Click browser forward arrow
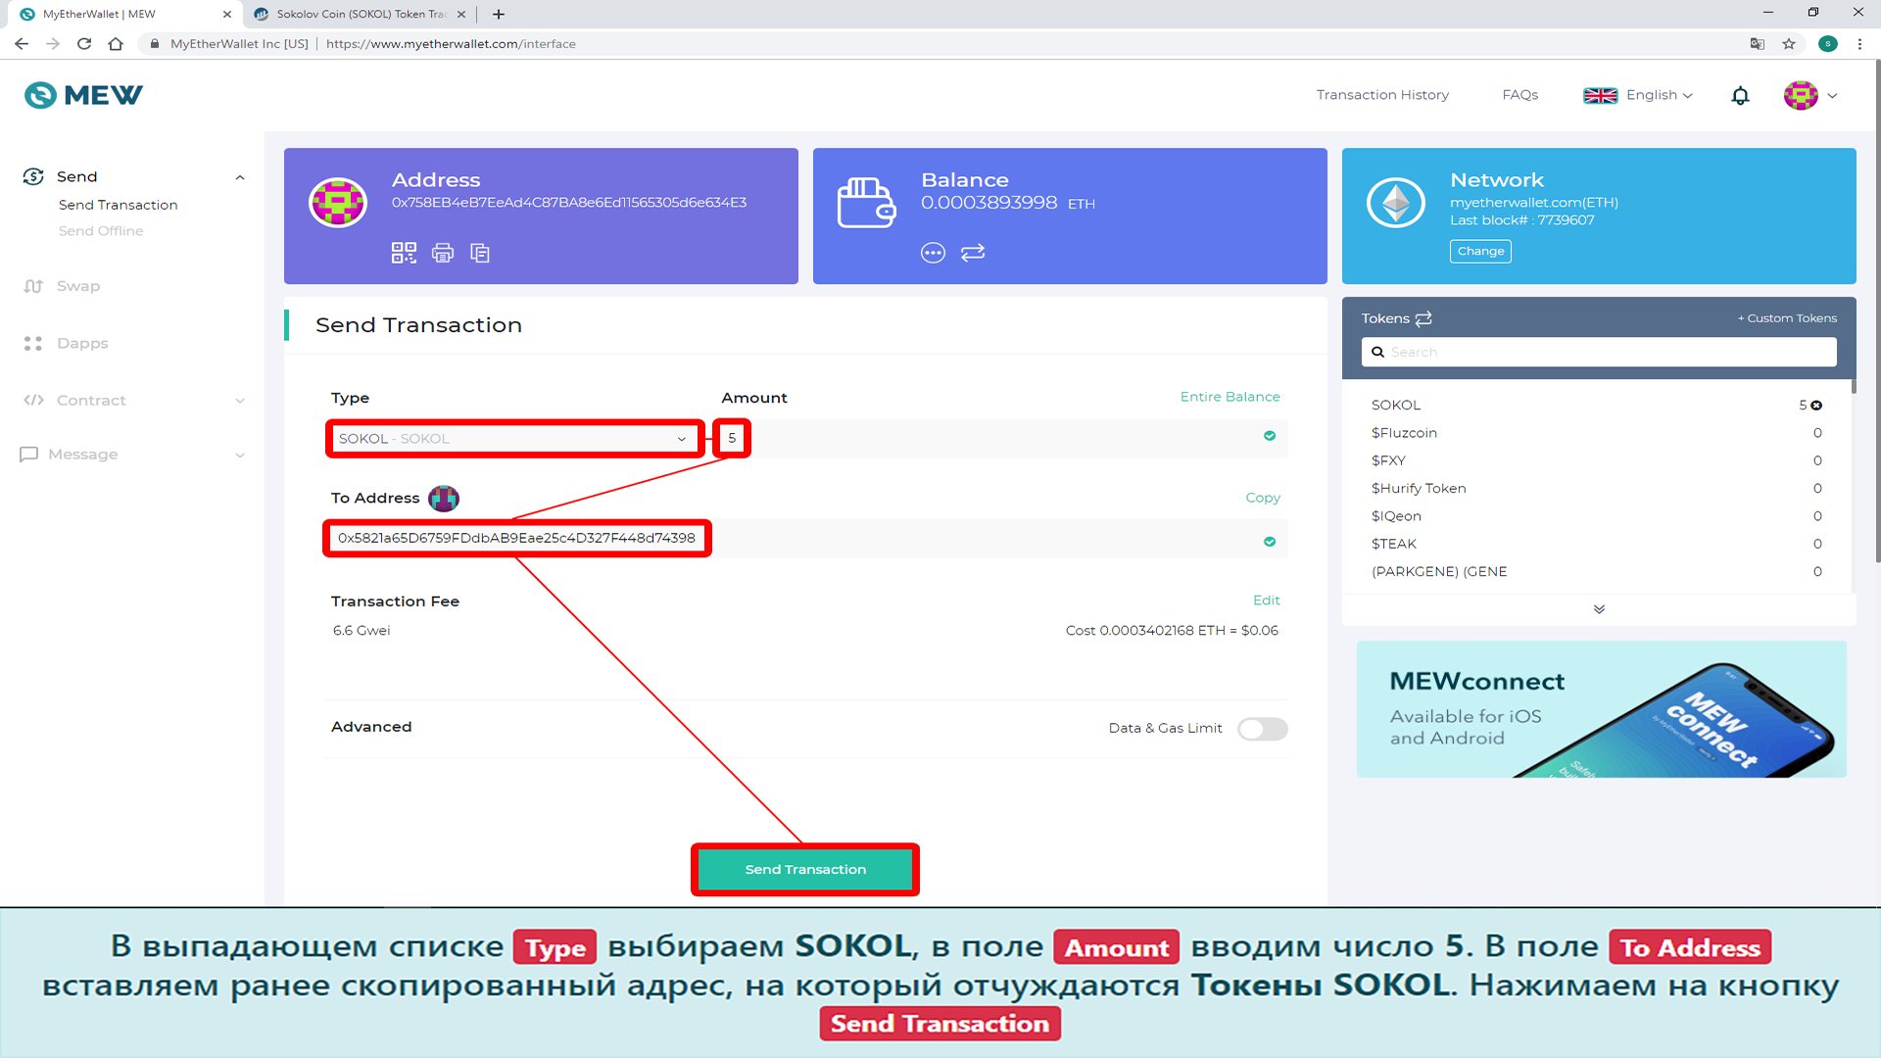The width and height of the screenshot is (1881, 1058). coord(53,44)
